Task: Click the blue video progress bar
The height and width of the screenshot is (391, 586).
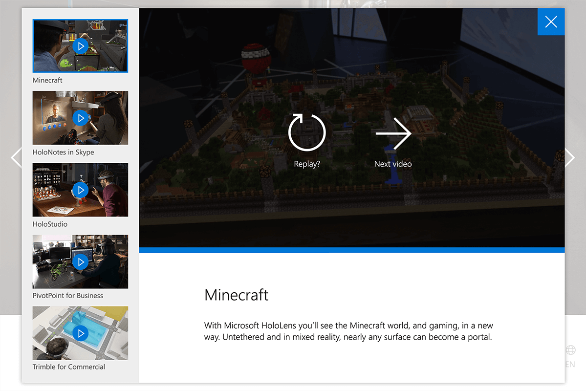Action: pos(352,250)
